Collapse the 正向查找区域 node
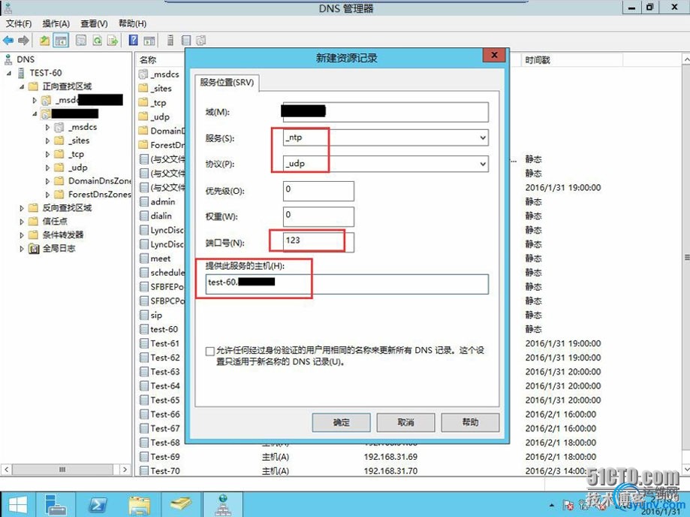The width and height of the screenshot is (690, 517). [x=22, y=86]
